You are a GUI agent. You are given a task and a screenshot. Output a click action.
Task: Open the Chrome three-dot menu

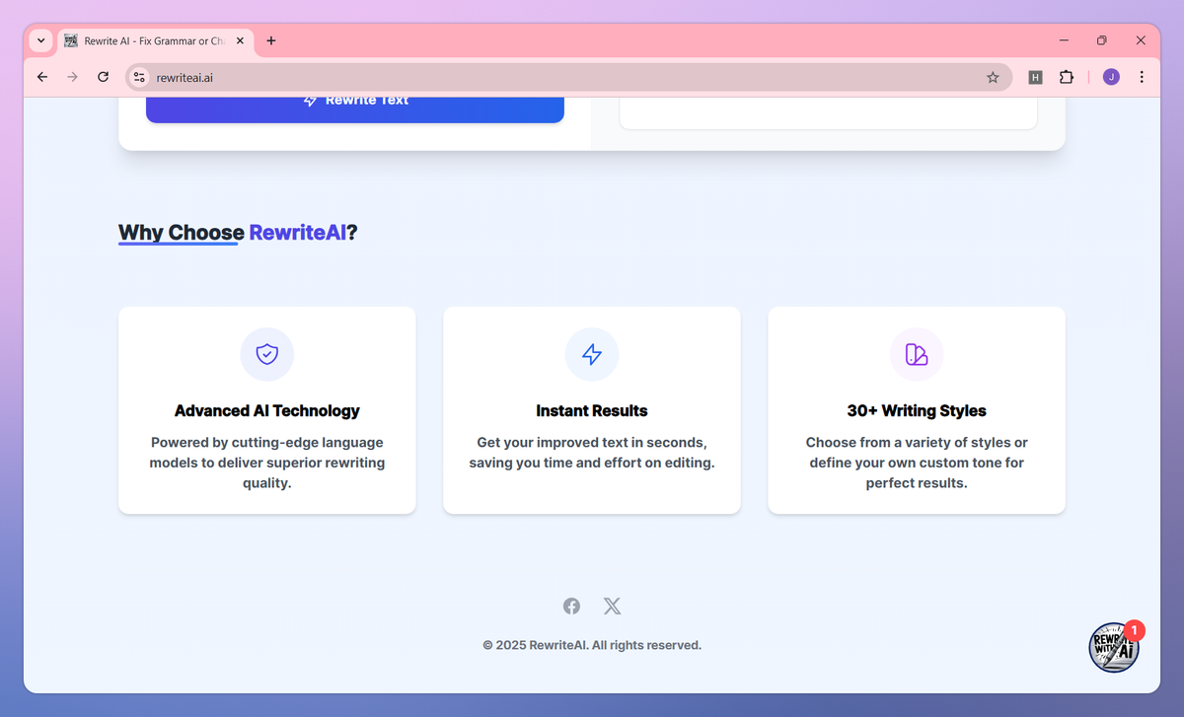point(1142,77)
